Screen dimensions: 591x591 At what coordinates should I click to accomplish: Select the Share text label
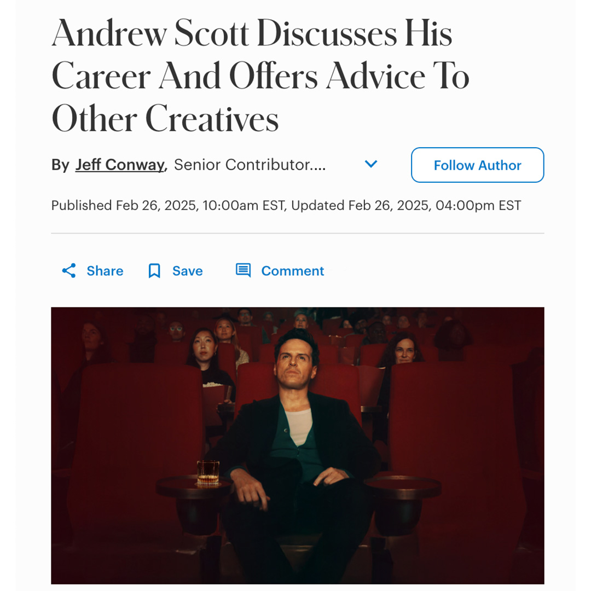[x=105, y=271]
